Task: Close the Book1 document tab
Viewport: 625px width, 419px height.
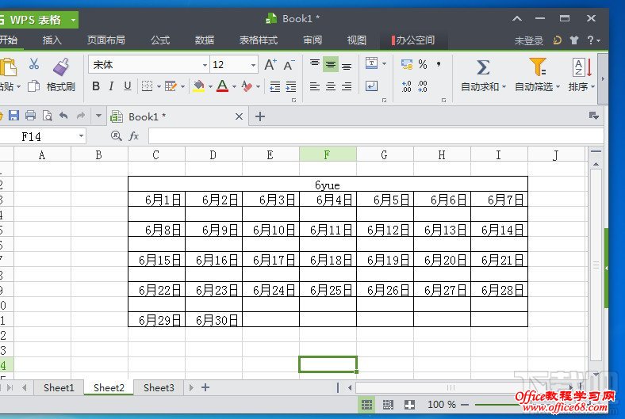Action: (x=240, y=116)
